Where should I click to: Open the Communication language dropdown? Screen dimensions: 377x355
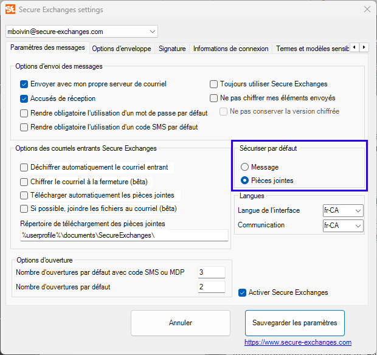(x=343, y=226)
